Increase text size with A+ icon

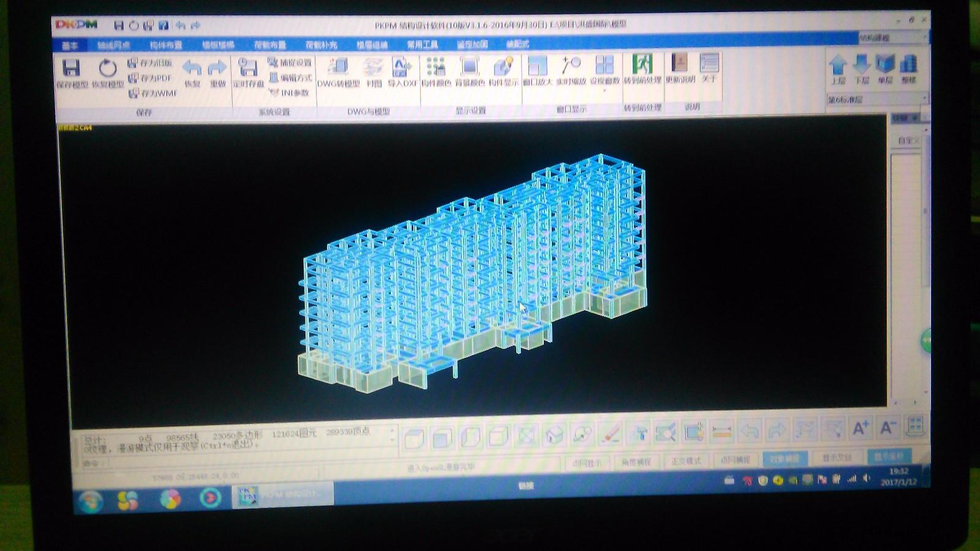pos(861,429)
